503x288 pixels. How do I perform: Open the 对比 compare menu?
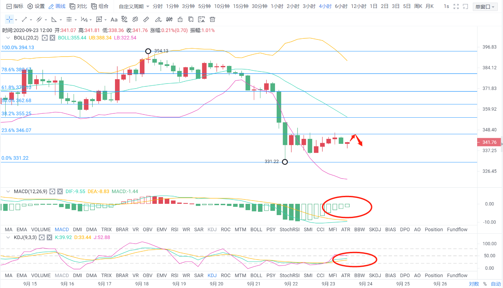coord(79,7)
